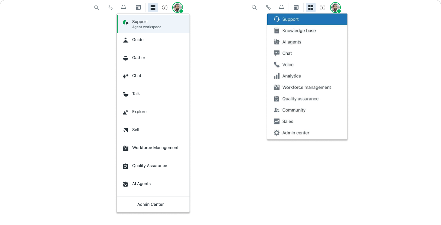441x225 pixels.
Task: Open Chat in the right menu
Action: [x=307, y=53]
